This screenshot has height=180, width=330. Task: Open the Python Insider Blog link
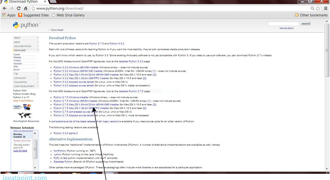pyautogui.click(x=24, y=94)
